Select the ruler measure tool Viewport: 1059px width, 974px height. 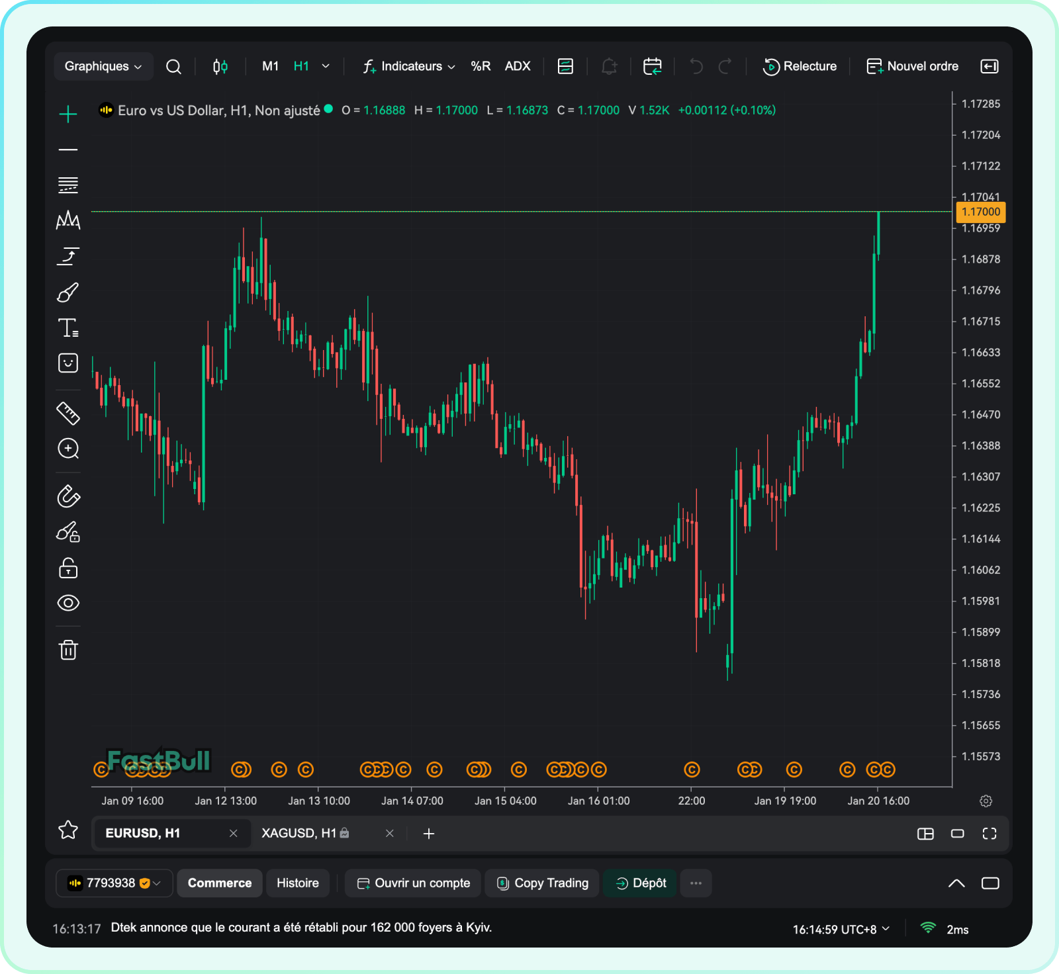click(68, 414)
